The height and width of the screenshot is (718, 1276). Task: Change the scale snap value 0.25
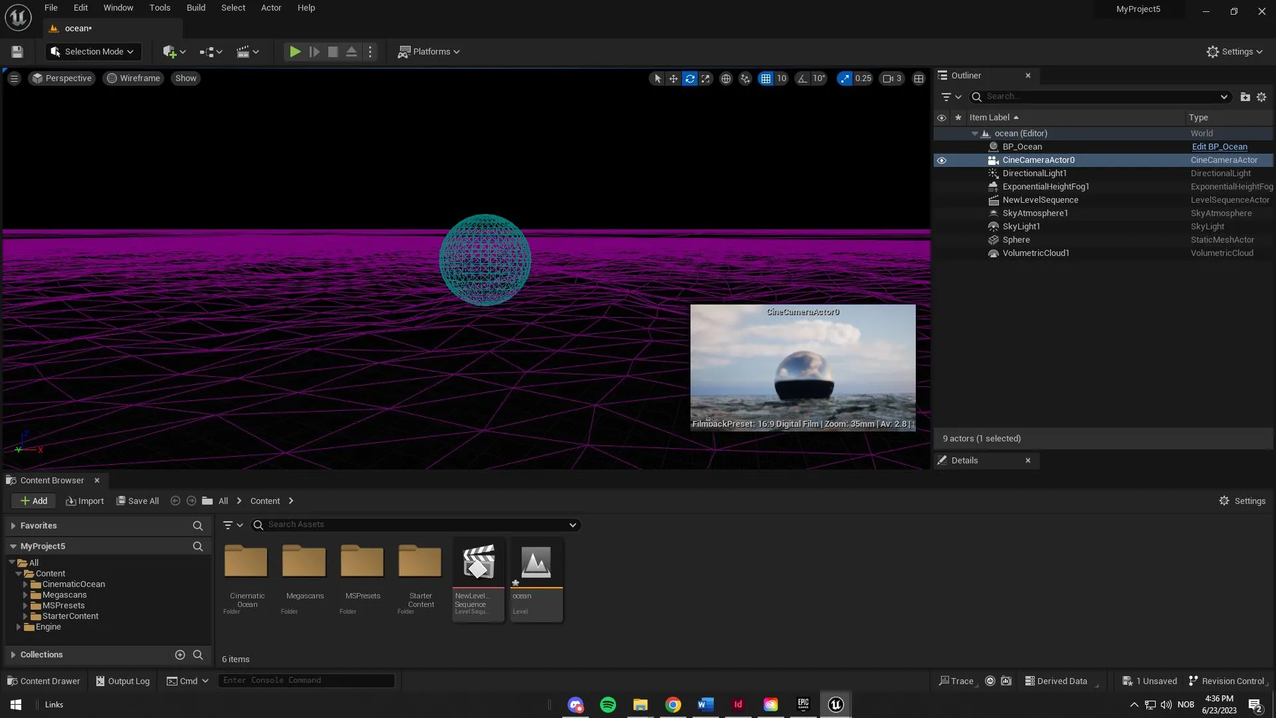point(863,78)
